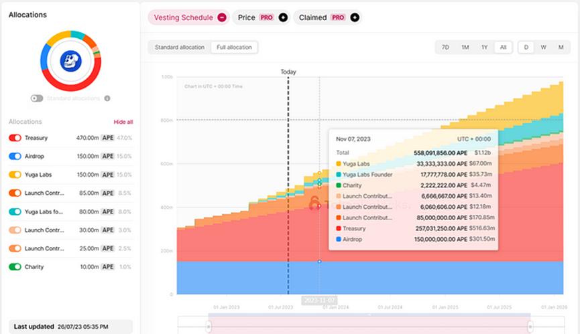This screenshot has height=334, width=580.
Task: Click the left handle of range slider
Action: 209,326
